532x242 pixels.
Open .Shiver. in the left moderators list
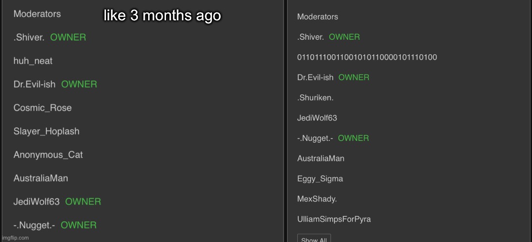pos(29,37)
